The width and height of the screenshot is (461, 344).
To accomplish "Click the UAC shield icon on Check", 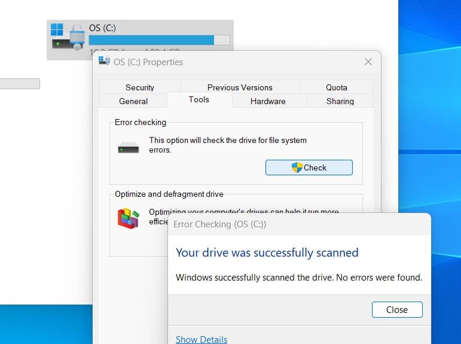I will point(297,168).
